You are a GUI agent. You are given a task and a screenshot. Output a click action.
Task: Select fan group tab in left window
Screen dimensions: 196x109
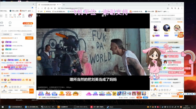click(x=29, y=34)
